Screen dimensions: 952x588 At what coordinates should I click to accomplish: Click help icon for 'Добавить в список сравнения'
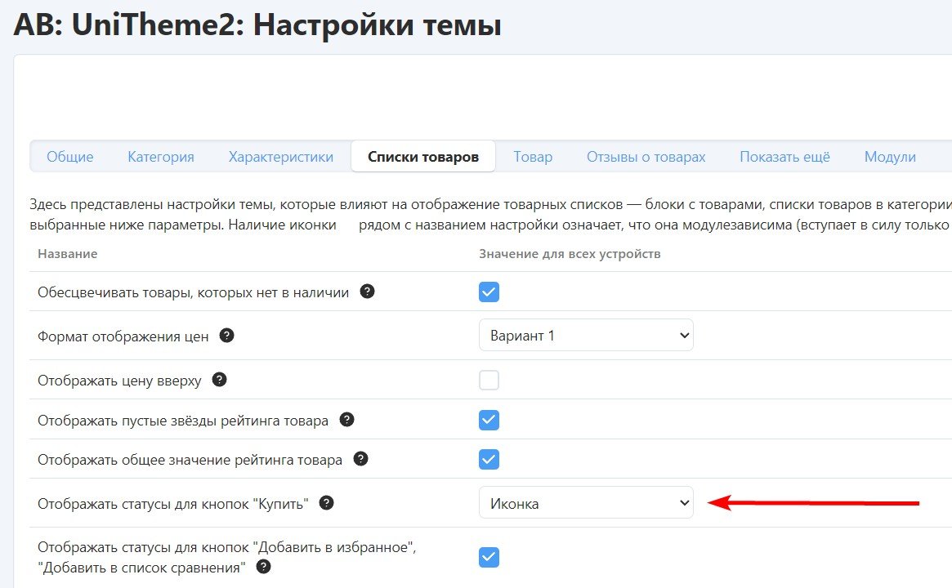point(264,567)
